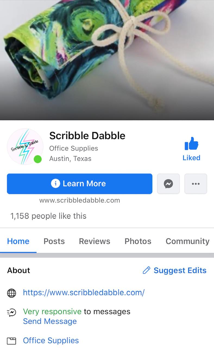Click the pencil icon beside Suggest Edits
This screenshot has width=214, height=348.
click(x=146, y=270)
